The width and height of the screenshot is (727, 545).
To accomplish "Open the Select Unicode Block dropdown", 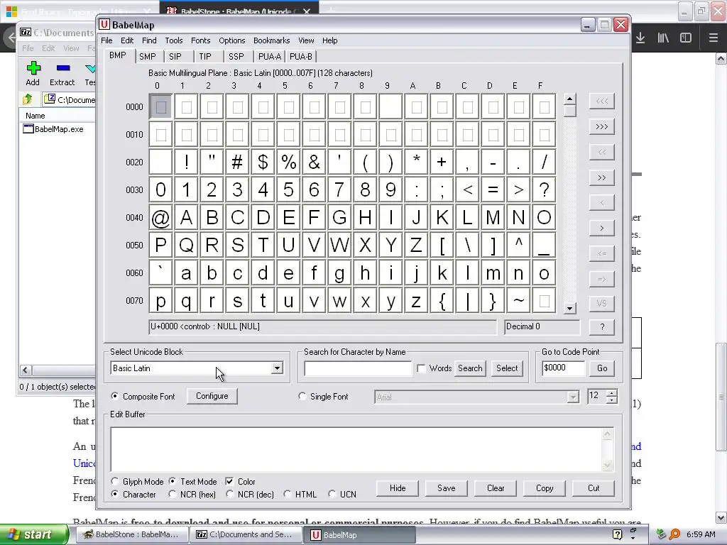I will pos(277,368).
